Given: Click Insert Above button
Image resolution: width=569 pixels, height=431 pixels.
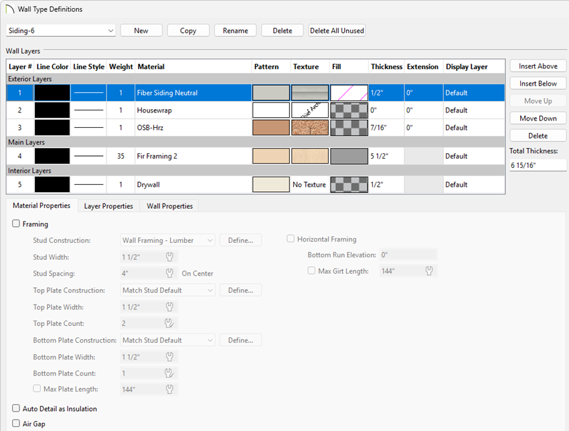Looking at the screenshot, I should (x=538, y=66).
